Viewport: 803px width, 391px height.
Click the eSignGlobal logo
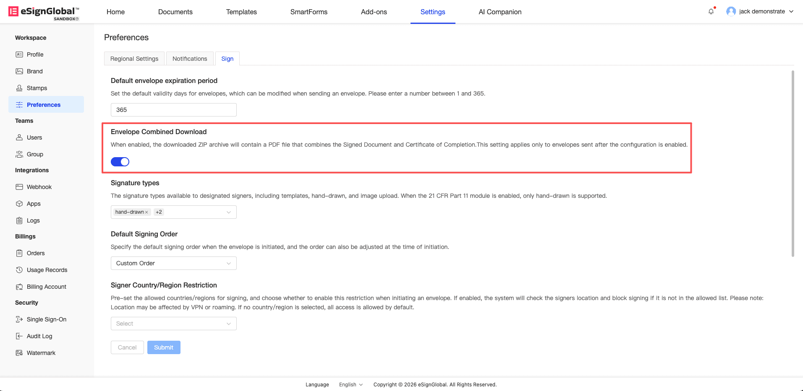[x=44, y=12]
